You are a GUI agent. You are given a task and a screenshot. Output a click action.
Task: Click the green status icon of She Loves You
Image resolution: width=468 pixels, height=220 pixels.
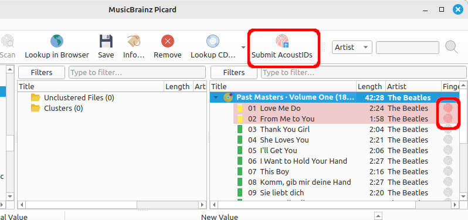point(240,140)
